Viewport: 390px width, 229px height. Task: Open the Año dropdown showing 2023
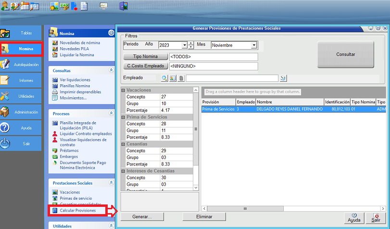[184, 45]
